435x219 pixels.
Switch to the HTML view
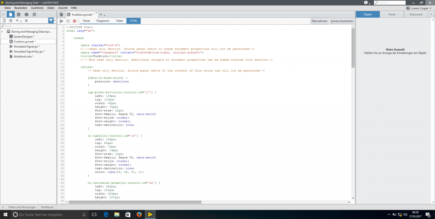(x=133, y=21)
